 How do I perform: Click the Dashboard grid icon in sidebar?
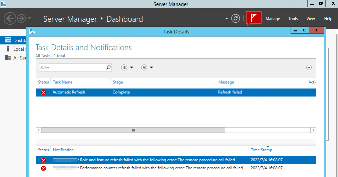8,40
